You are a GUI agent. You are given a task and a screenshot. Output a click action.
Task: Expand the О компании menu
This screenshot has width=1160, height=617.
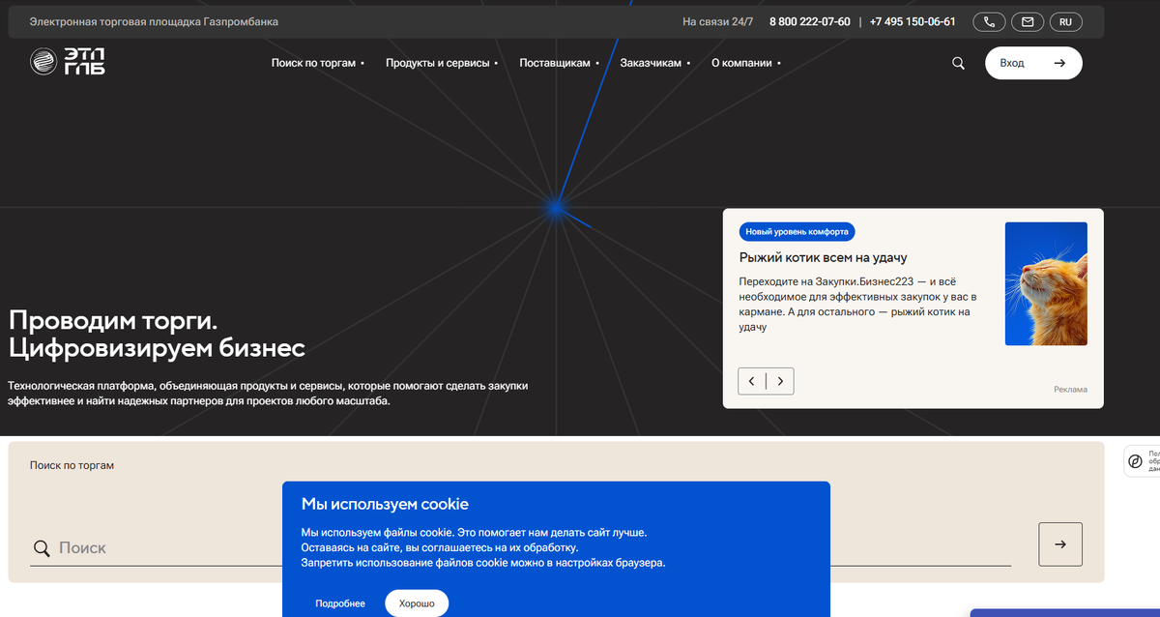coord(745,63)
